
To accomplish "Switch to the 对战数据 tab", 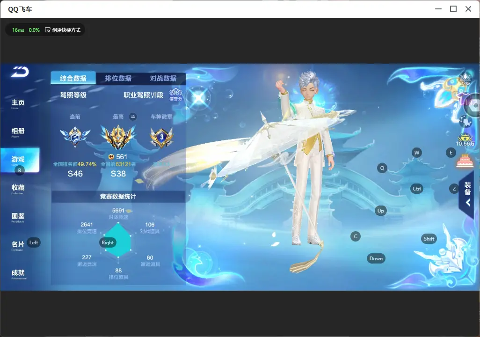I will click(163, 78).
